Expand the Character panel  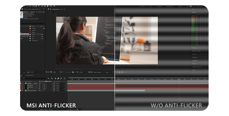coord(195,57)
